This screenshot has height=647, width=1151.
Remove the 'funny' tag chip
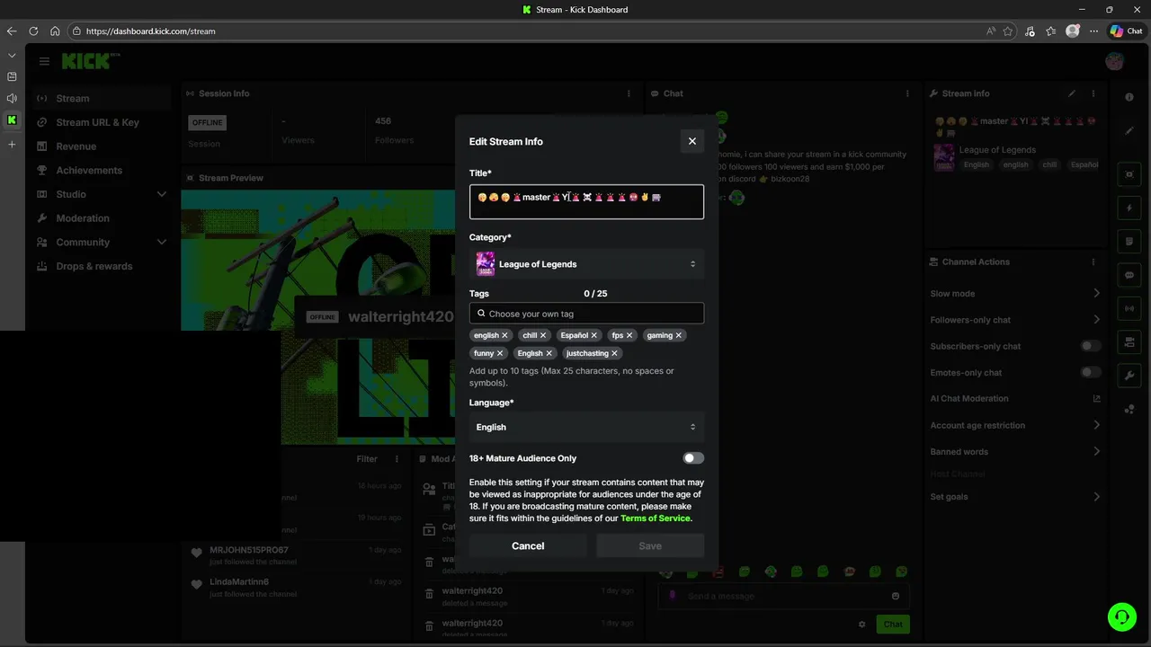pyautogui.click(x=500, y=353)
